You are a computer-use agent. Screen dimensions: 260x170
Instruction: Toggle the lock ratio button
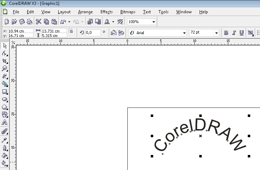coord(71,31)
